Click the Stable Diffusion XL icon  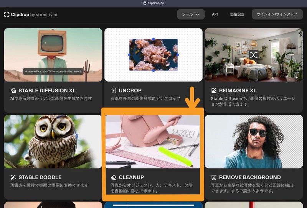13,90
